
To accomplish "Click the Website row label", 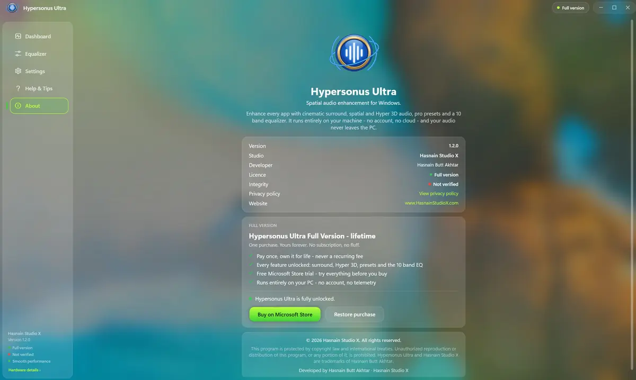I will click(x=258, y=203).
